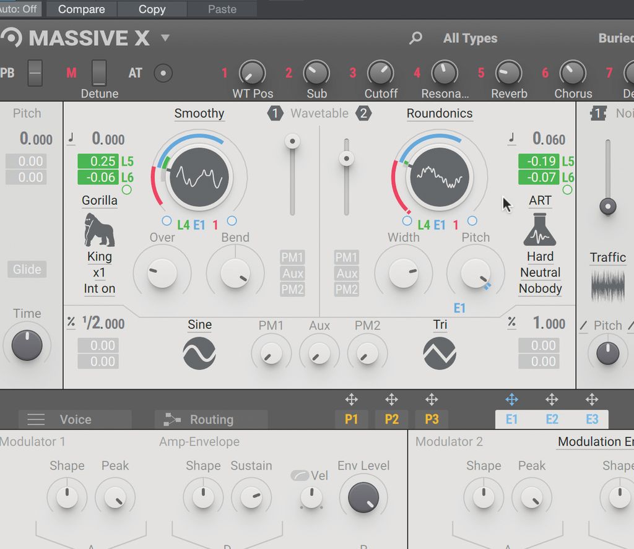Open the All Types filter dropdown
The image size is (634, 549).
(x=470, y=38)
